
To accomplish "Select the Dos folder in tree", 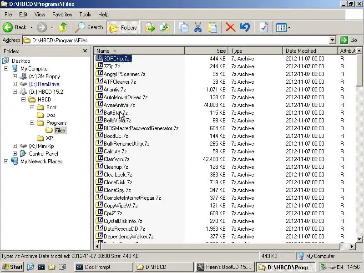I will click(x=51, y=115).
